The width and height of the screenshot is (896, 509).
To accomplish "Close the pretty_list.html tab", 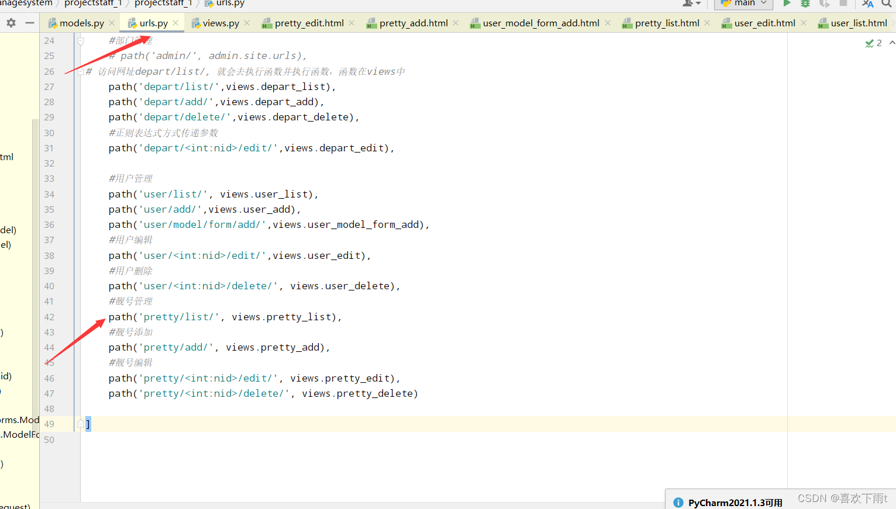I will pyautogui.click(x=707, y=23).
